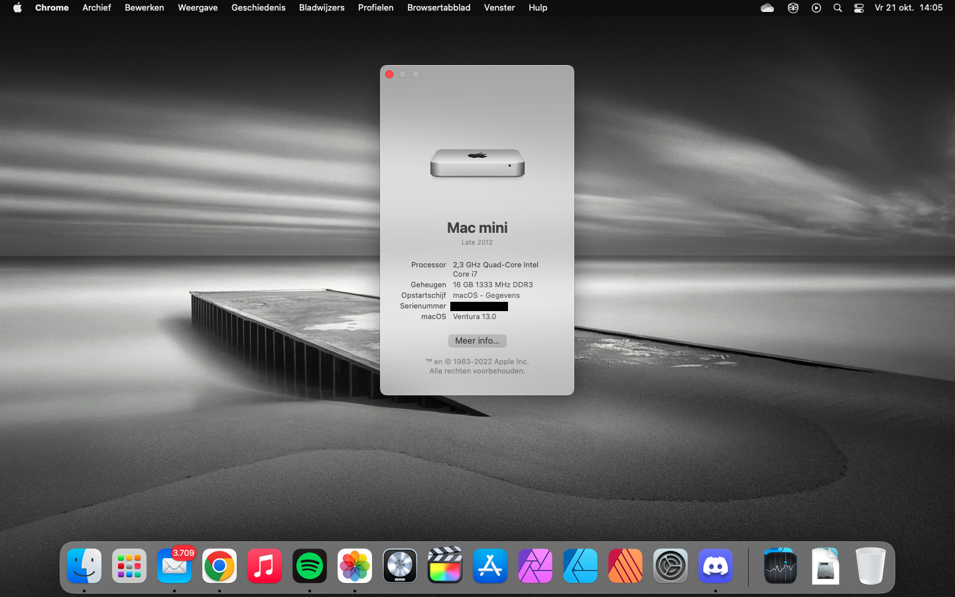Click the Geheugen label
This screenshot has height=597, width=955.
pos(428,285)
